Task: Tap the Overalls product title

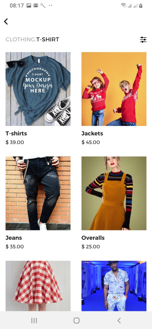Action: [x=93, y=238]
